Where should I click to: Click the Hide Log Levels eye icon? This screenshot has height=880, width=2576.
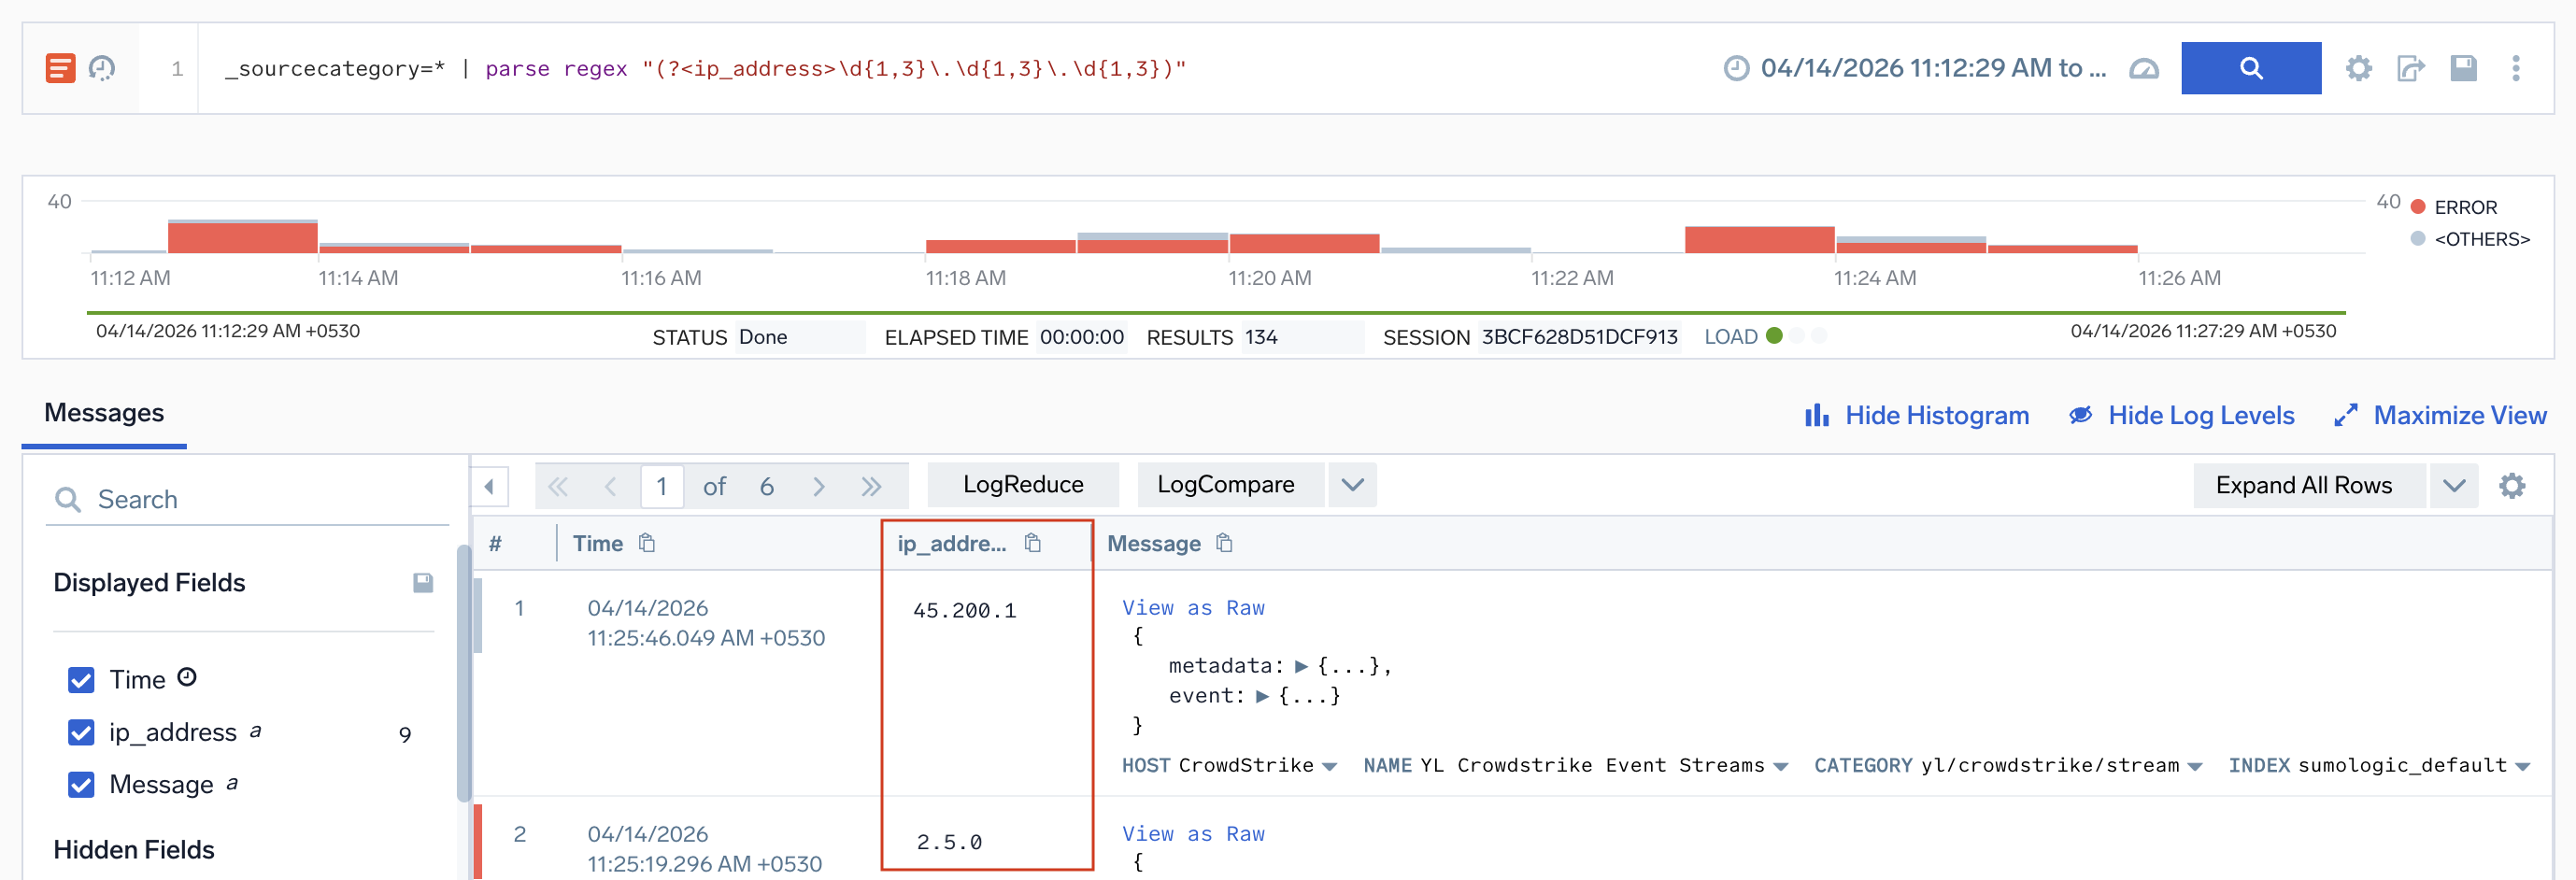[2080, 415]
